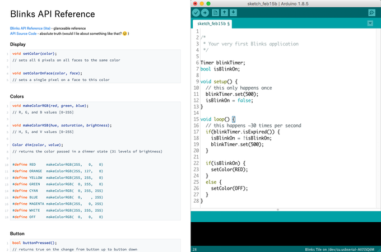Click the 'Display' section heading
The width and height of the screenshot is (381, 252).
tap(18, 44)
